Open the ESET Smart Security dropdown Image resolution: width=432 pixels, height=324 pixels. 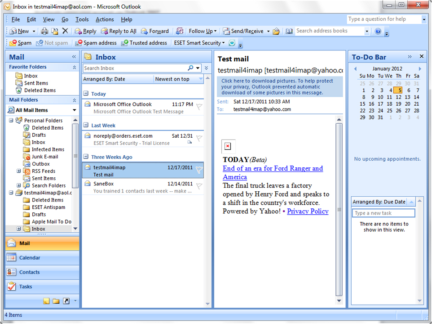[x=199, y=43]
